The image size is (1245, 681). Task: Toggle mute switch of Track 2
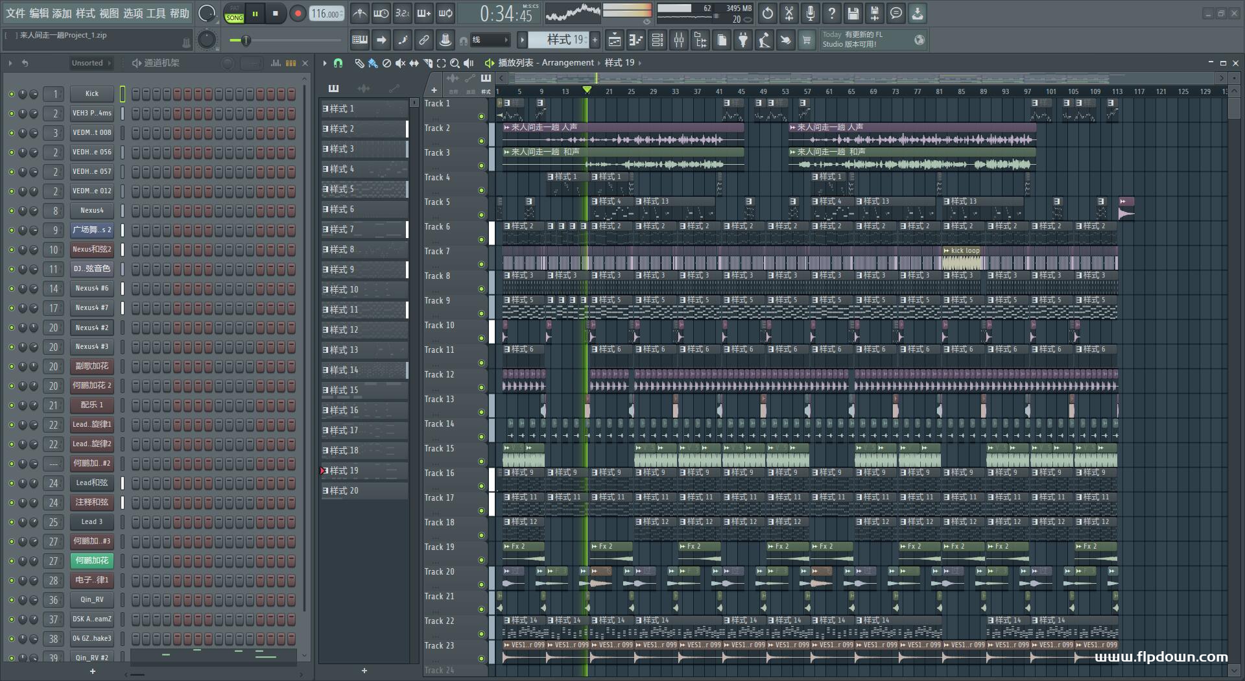point(481,141)
